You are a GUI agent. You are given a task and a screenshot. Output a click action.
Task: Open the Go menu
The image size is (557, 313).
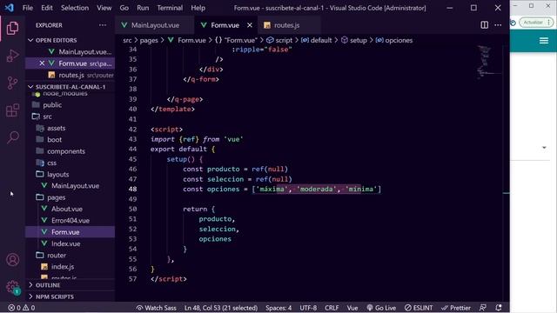[x=124, y=8]
